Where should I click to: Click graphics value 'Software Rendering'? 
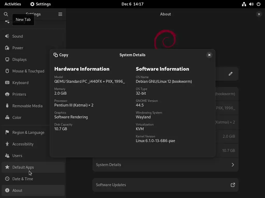pos(71,117)
